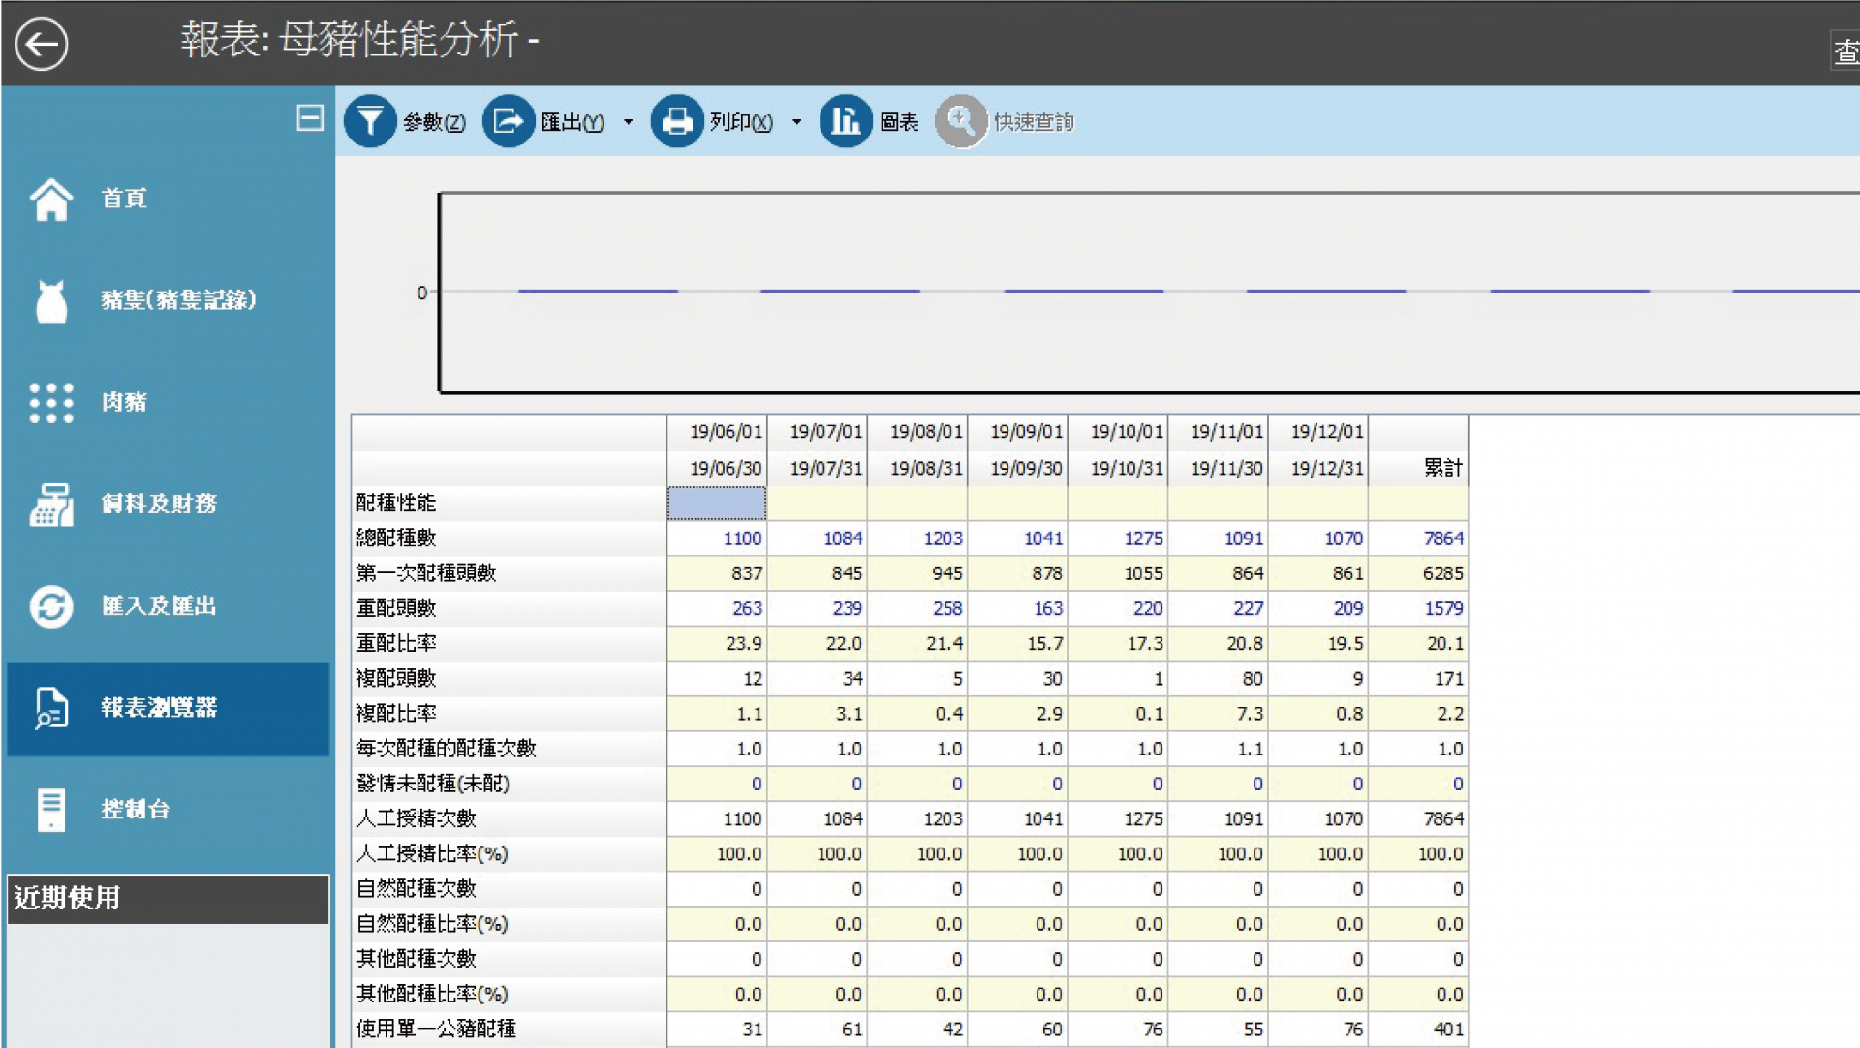Click the 複配頭數 row label
This screenshot has height=1048, width=1860.
(x=396, y=678)
